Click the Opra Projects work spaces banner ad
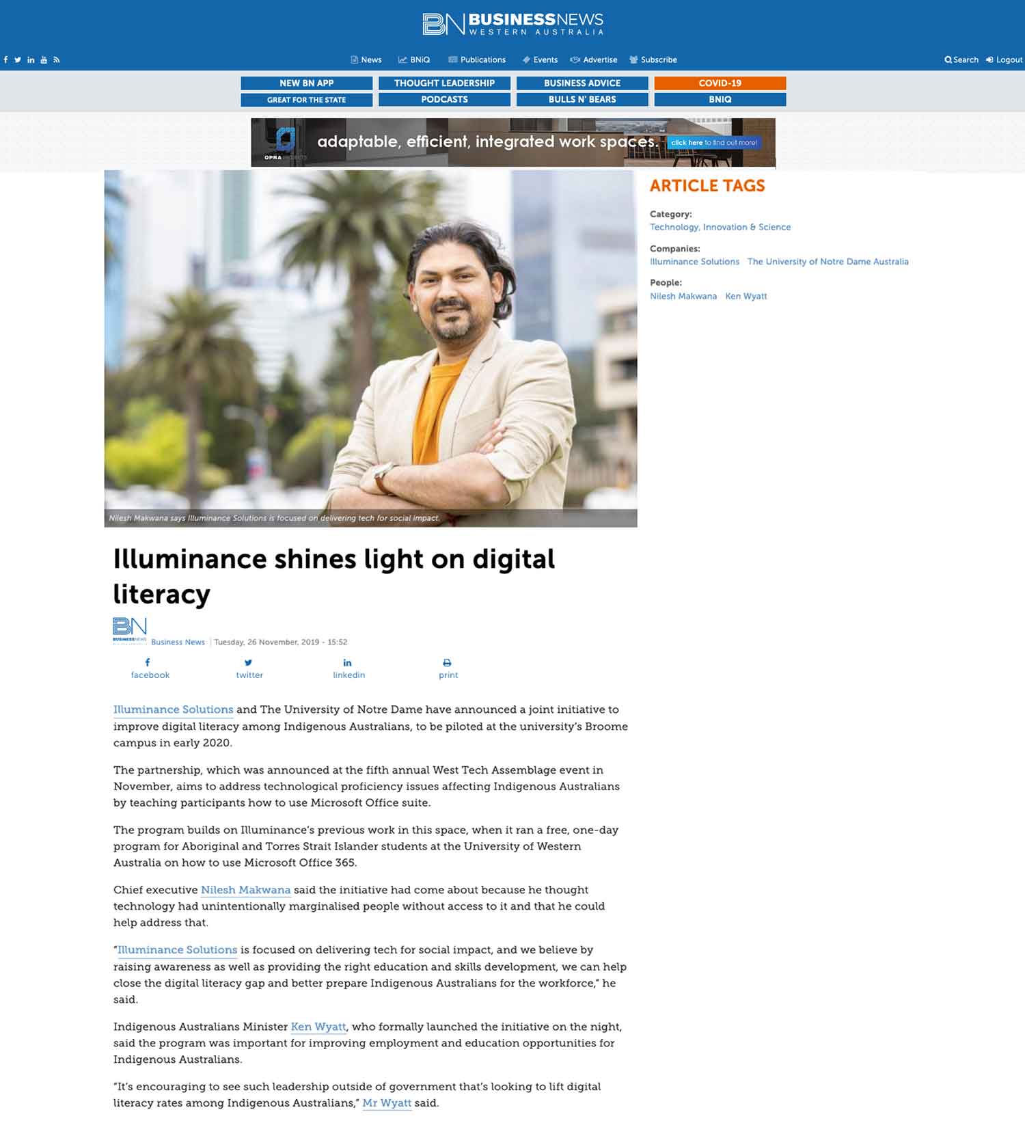 click(x=512, y=142)
